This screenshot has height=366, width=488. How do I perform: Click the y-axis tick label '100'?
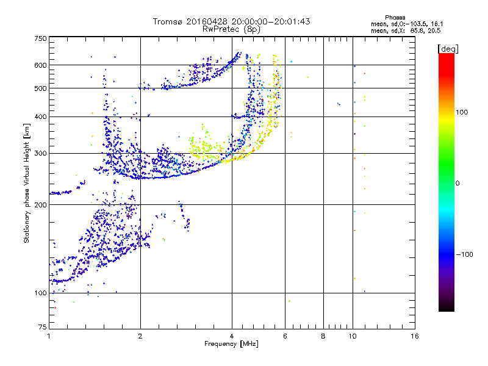point(40,293)
